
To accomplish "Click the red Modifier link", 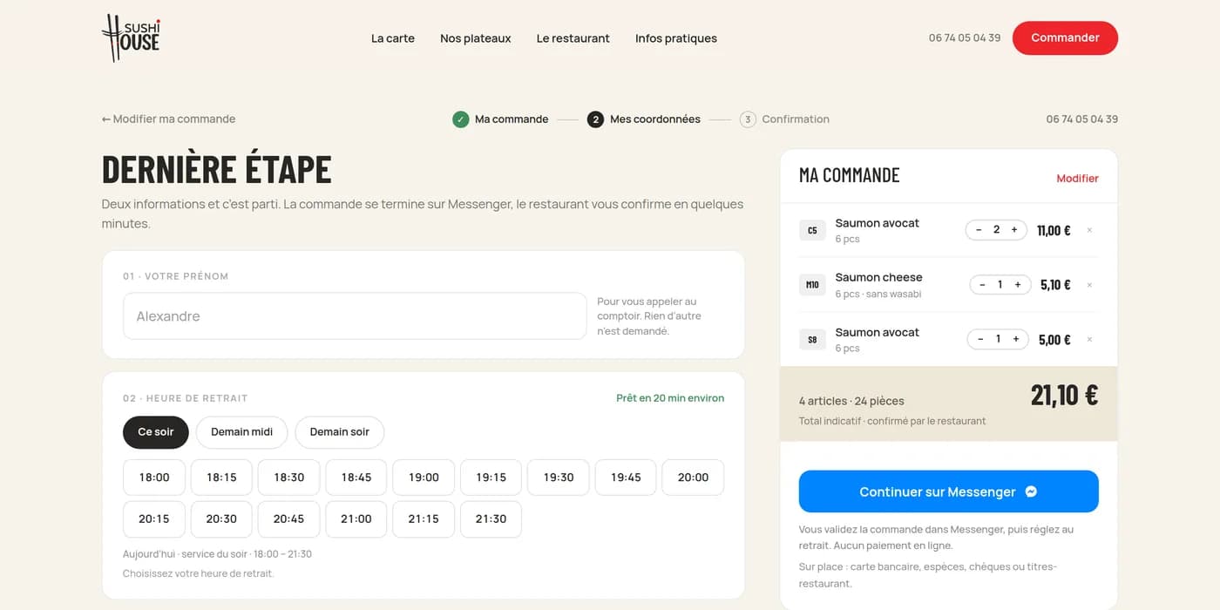I will 1077,179.
